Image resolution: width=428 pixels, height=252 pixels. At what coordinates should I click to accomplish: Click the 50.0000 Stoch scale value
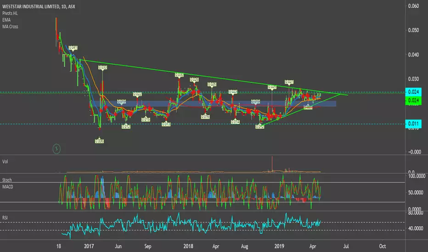click(417, 192)
